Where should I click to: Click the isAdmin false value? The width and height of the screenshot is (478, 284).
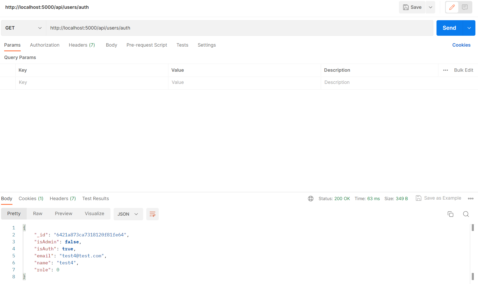point(72,242)
